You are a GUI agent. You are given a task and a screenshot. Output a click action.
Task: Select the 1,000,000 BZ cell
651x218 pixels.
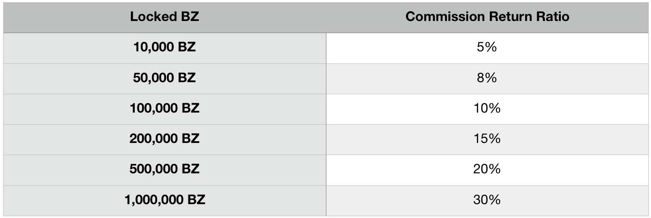pyautogui.click(x=164, y=199)
